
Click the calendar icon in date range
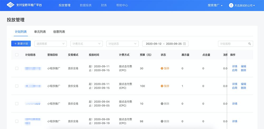click(184, 44)
